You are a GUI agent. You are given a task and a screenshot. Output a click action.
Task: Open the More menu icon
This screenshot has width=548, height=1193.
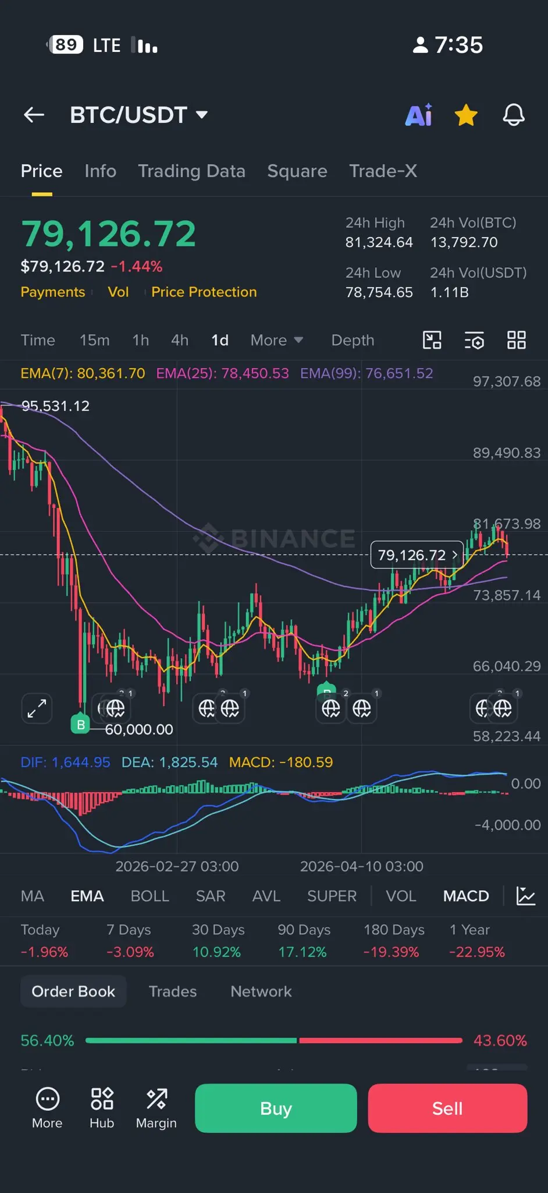pos(47,1108)
